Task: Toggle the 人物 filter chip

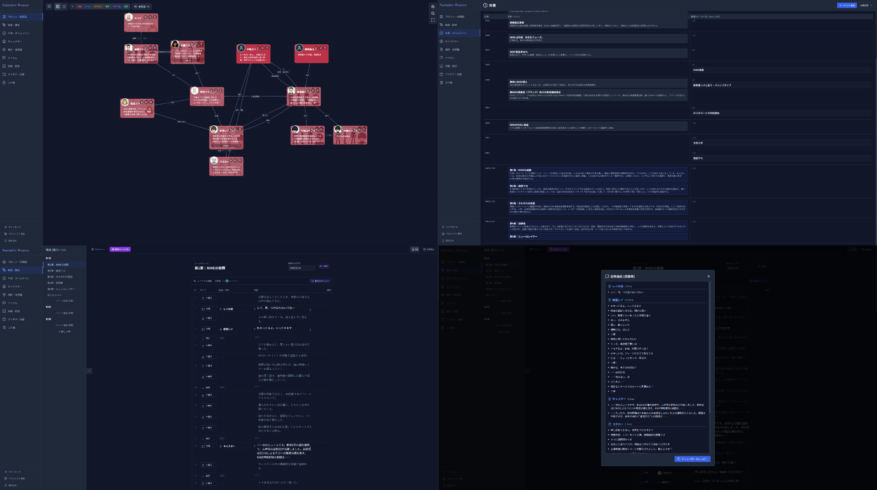Action: point(79,6)
